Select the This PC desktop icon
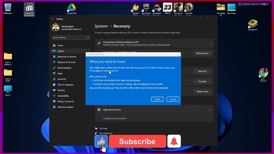 tap(8, 91)
